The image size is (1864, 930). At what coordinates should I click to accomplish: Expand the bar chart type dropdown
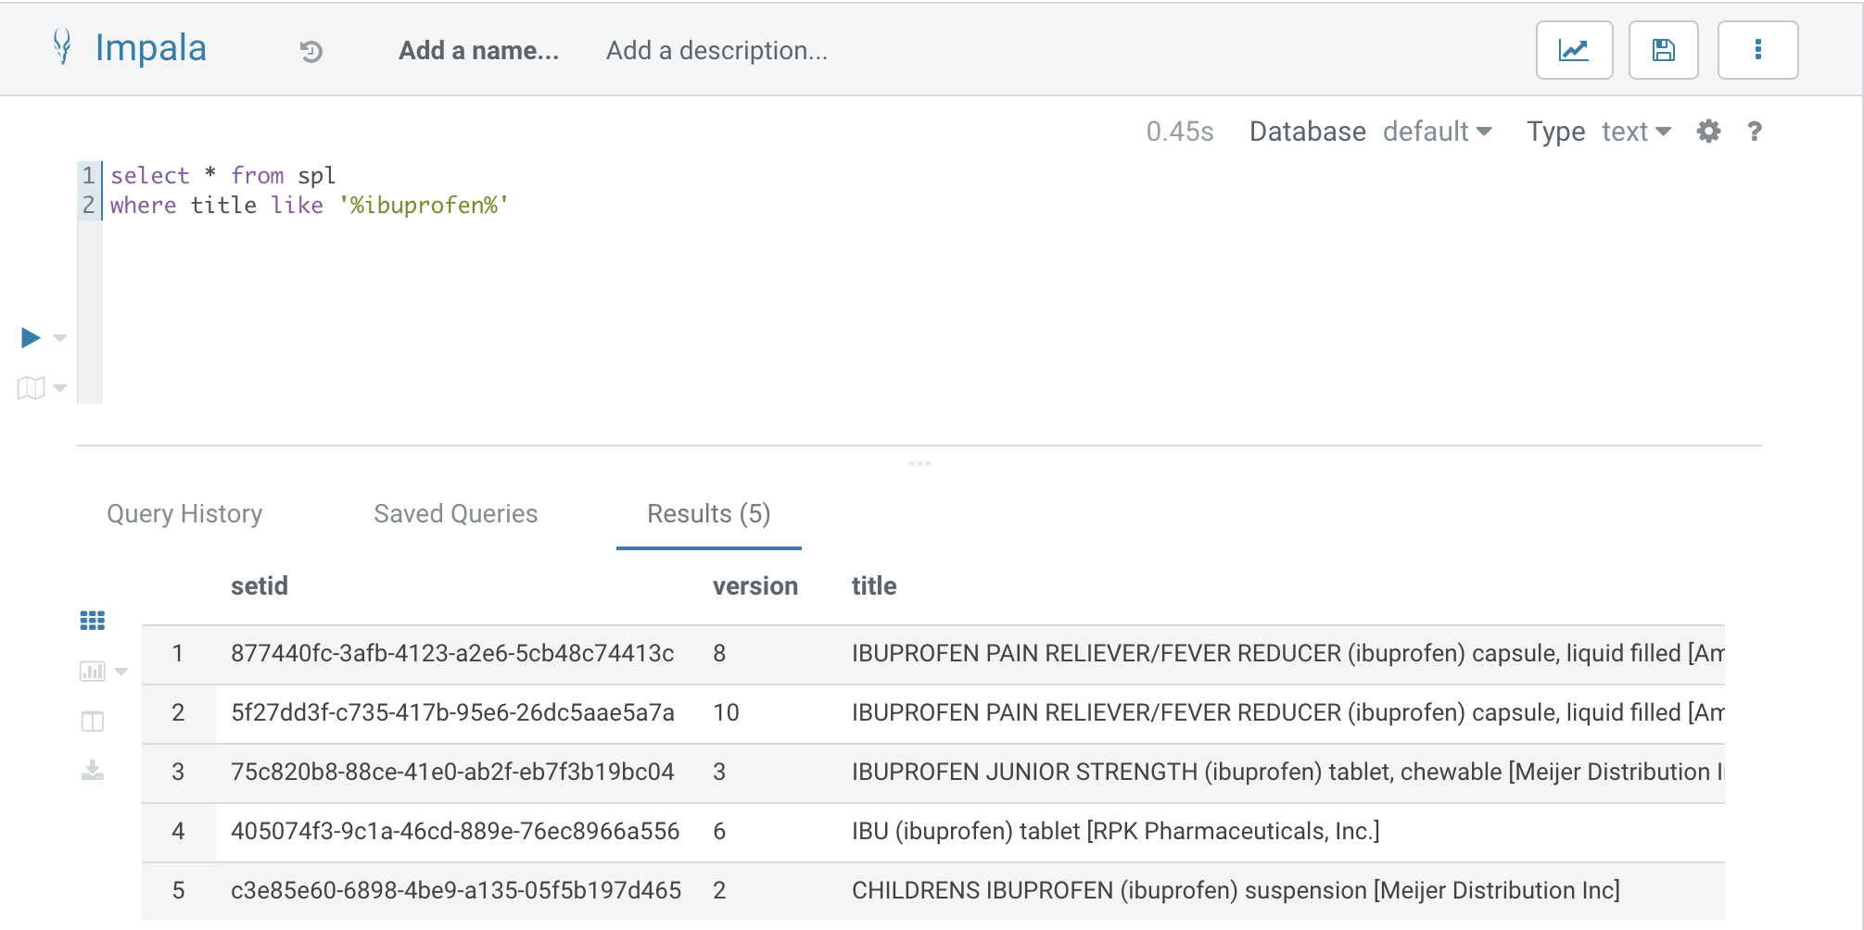[x=120, y=672]
